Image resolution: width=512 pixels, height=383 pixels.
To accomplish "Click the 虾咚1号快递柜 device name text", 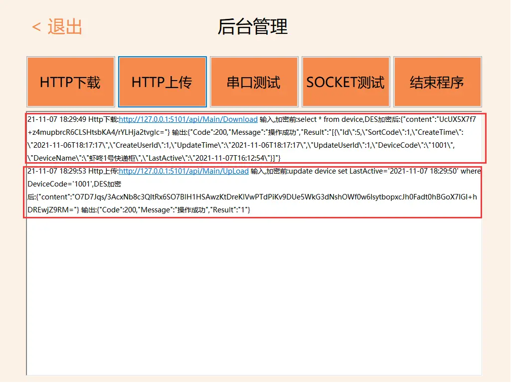I will coord(105,158).
